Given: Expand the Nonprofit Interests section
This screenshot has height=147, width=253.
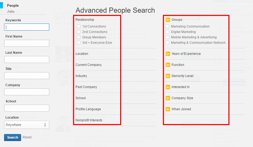Looking at the screenshot, I should pyautogui.click(x=89, y=120).
